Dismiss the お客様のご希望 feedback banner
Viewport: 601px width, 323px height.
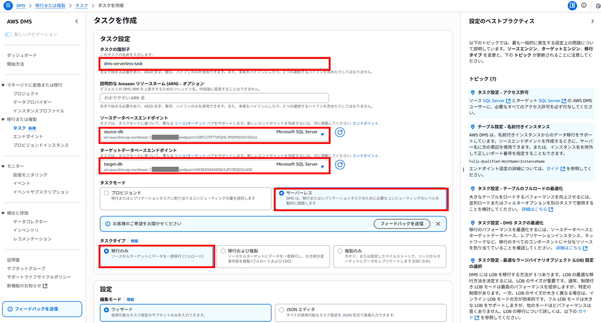click(438, 224)
